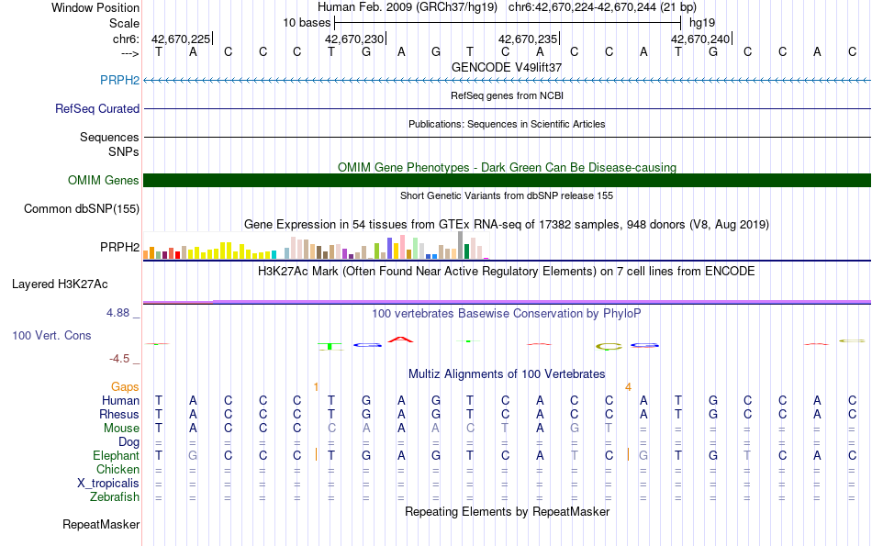Click the 42,670,235 ruler position marker

pos(529,39)
